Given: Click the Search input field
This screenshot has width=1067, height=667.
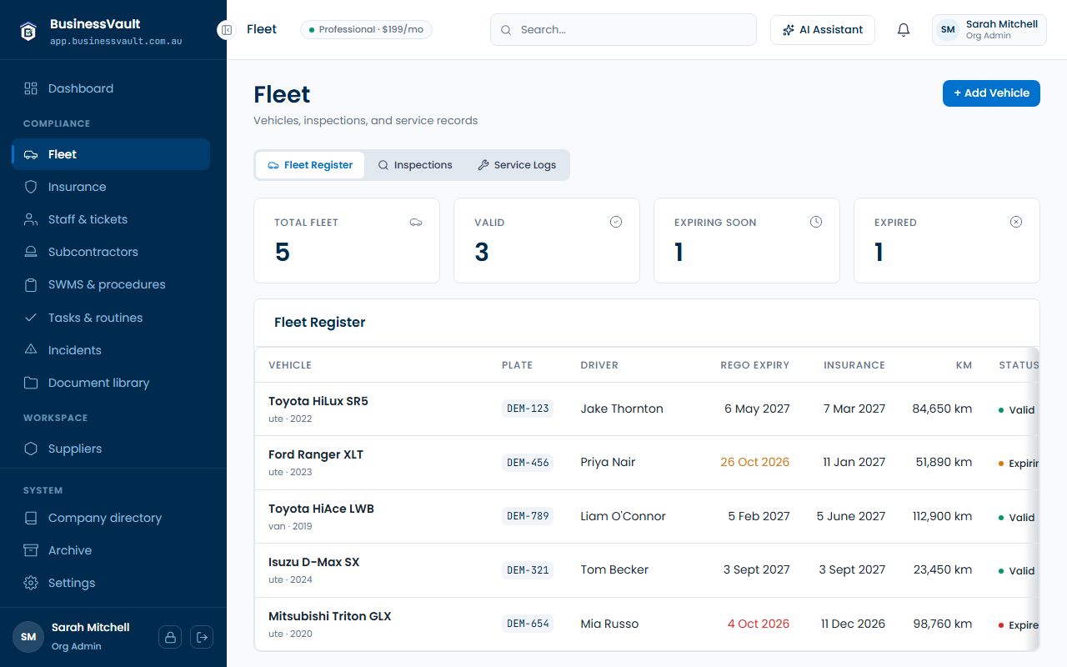Looking at the screenshot, I should click(624, 30).
